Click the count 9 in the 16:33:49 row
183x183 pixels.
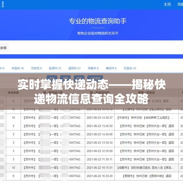coord(13,176)
